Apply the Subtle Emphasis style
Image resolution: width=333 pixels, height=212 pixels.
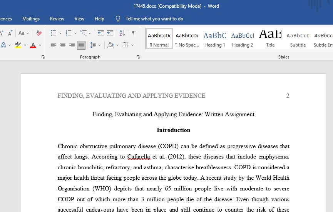[323, 38]
